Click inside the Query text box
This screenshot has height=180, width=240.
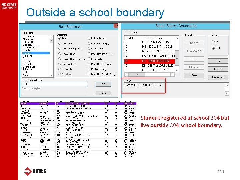tap(174, 89)
